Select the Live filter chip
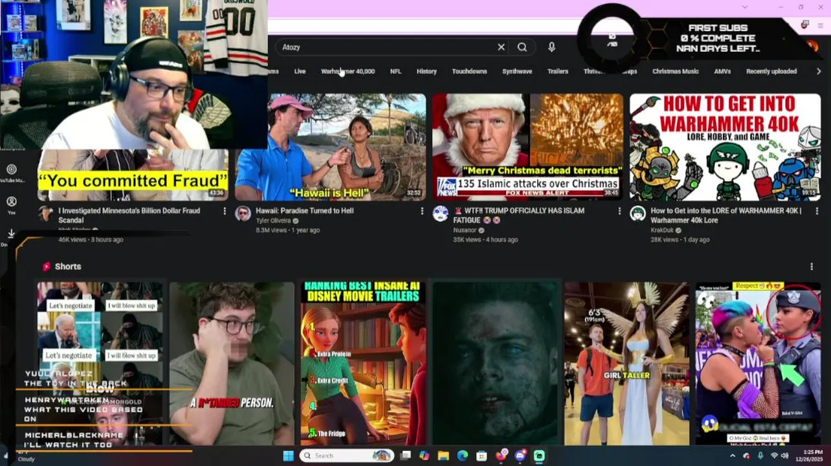The width and height of the screenshot is (831, 466). click(300, 71)
